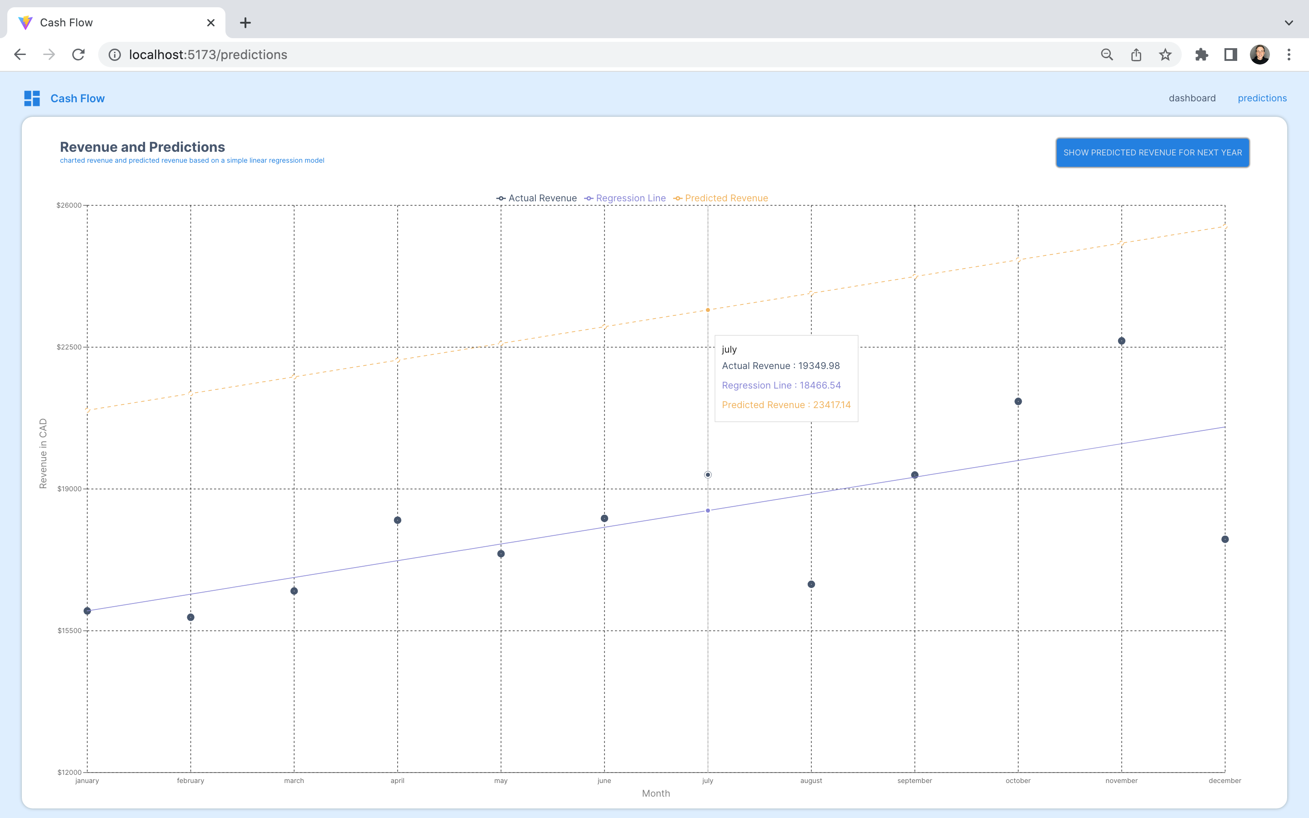This screenshot has width=1309, height=818.
Task: Click the browser profile avatar icon
Action: point(1260,54)
